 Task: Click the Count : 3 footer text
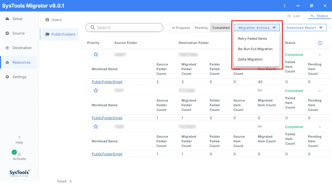pos(64,181)
